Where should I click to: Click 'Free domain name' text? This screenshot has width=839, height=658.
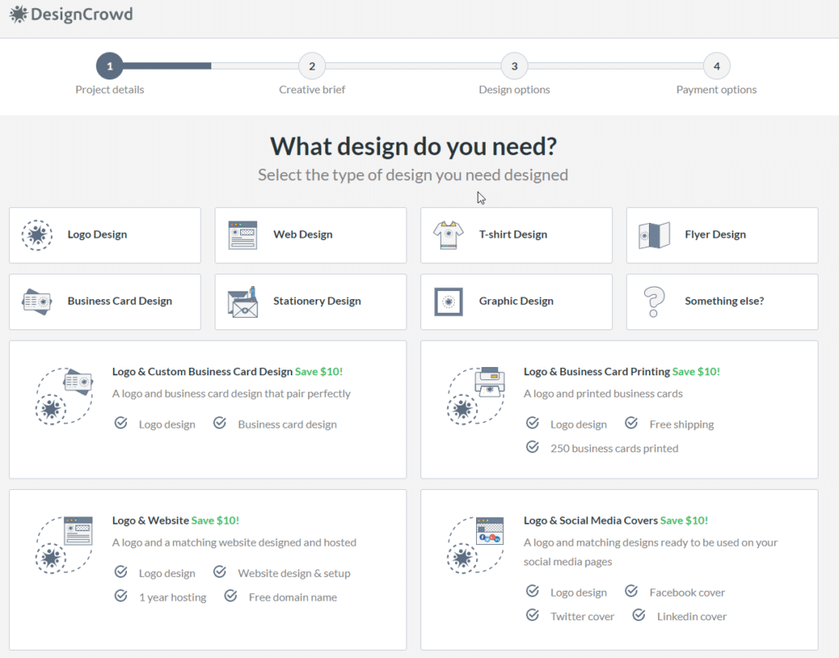coord(293,597)
